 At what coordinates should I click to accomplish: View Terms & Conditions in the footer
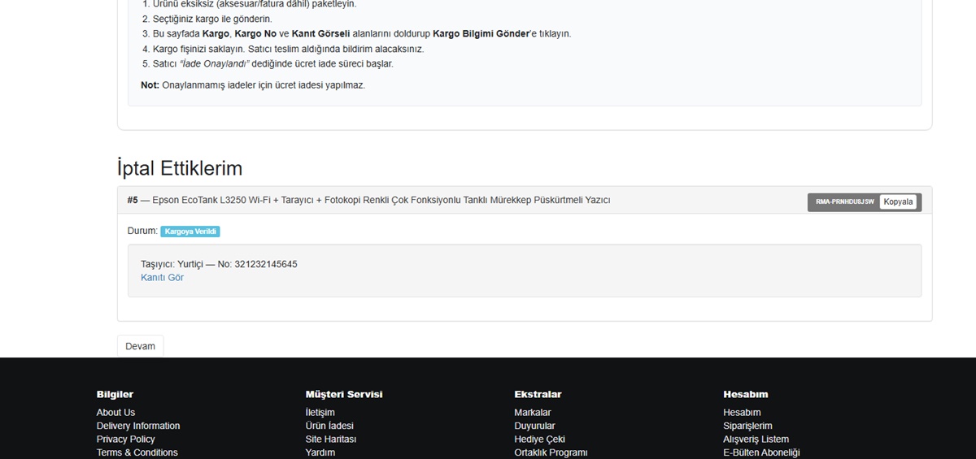coord(137,453)
